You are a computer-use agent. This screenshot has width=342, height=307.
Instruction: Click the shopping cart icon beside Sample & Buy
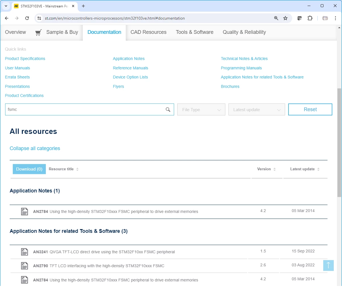tap(38, 32)
